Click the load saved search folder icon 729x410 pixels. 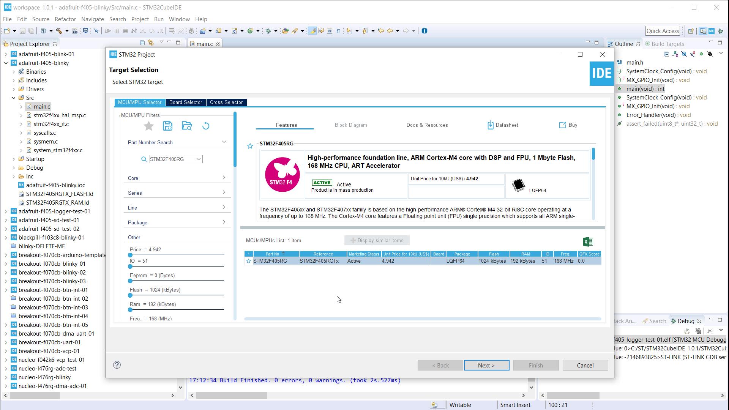click(186, 126)
